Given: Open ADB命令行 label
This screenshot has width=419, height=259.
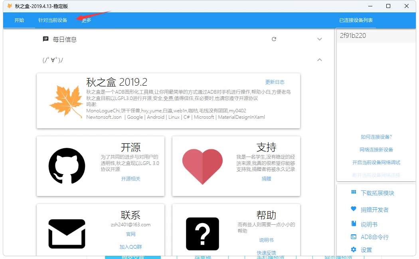Looking at the screenshot, I should click(375, 237).
